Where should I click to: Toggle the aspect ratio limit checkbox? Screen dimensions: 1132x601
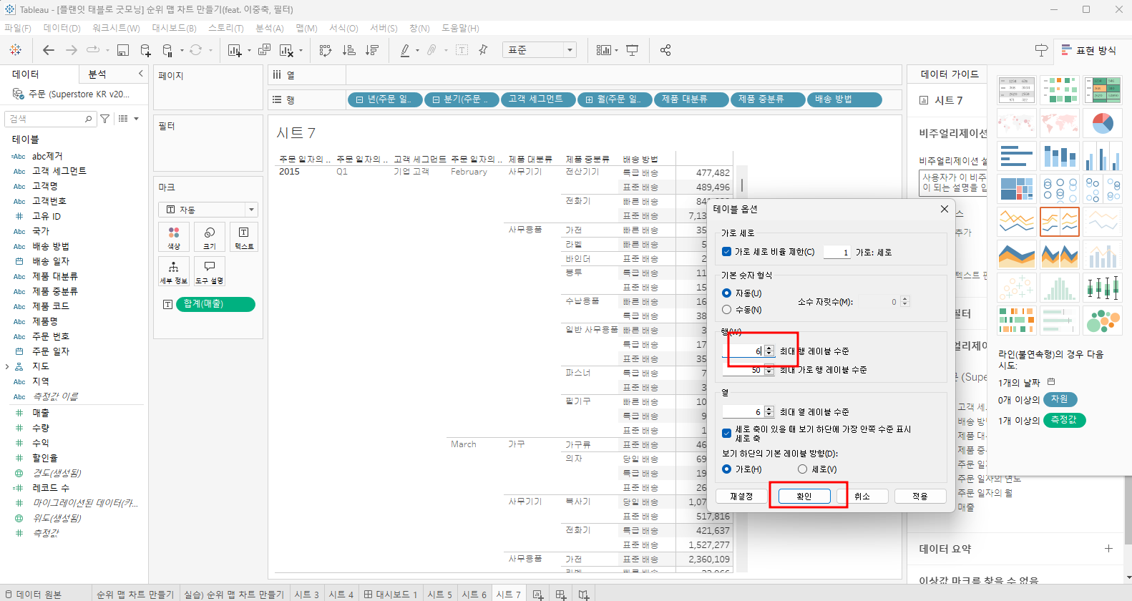coord(727,252)
